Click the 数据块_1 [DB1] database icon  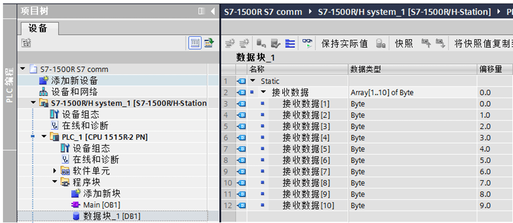point(76,216)
